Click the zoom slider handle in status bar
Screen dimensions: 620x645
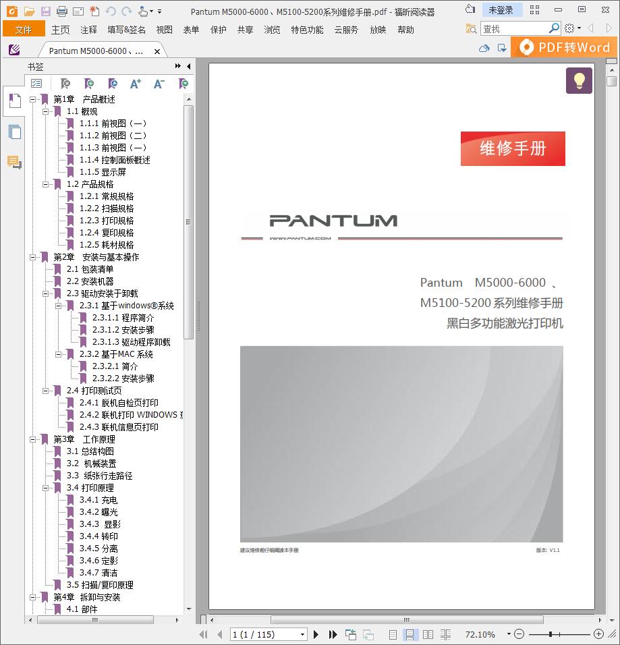click(x=550, y=634)
